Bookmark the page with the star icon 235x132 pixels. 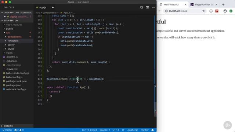tap(203, 11)
